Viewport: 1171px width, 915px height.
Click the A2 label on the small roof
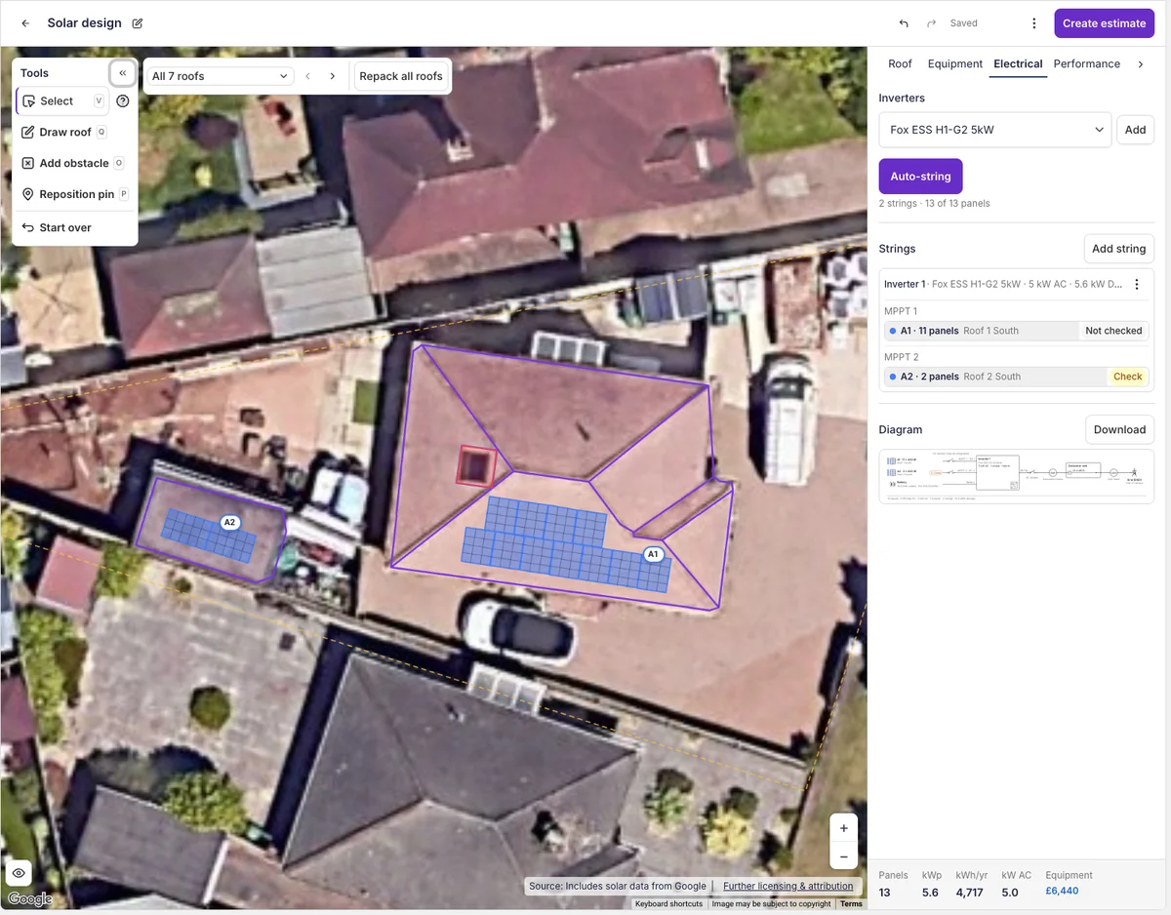[230, 523]
